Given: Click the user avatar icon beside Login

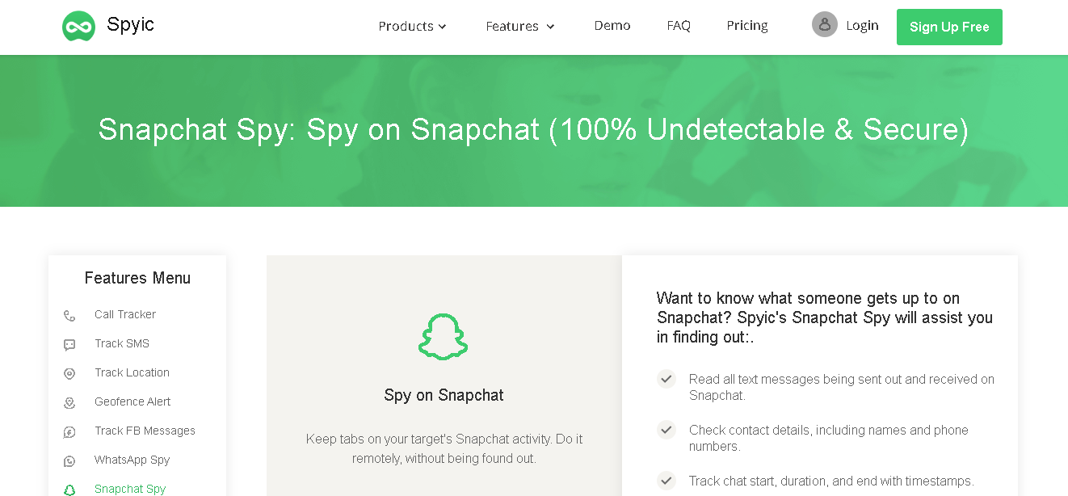Looking at the screenshot, I should [x=825, y=25].
